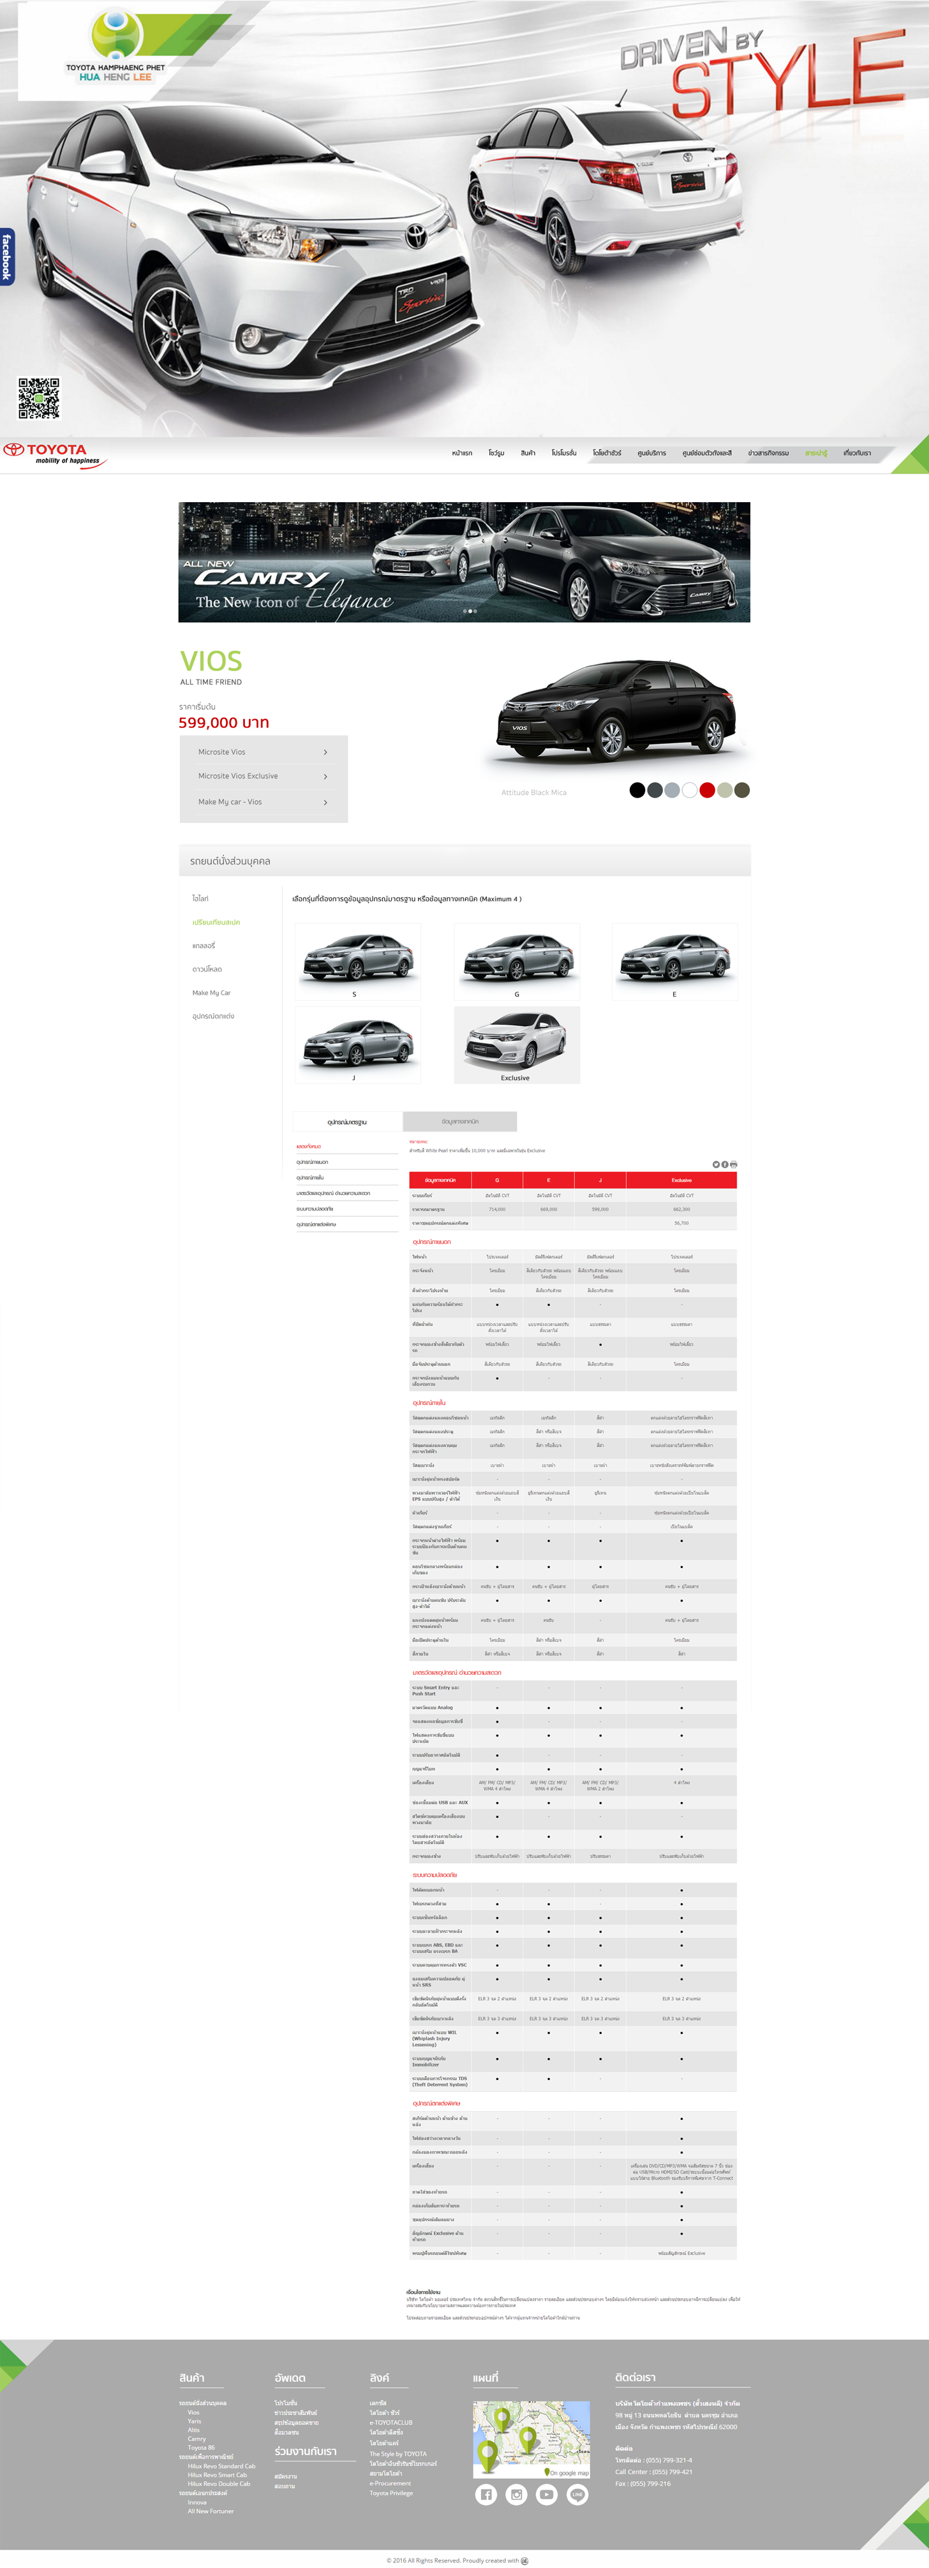Open the e-Procurement footer link
The height and width of the screenshot is (2568, 929).
coord(390,2483)
